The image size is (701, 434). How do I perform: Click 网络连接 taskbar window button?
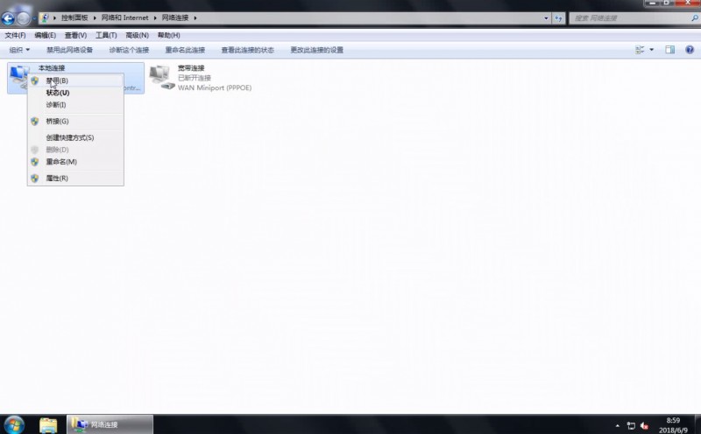point(110,424)
